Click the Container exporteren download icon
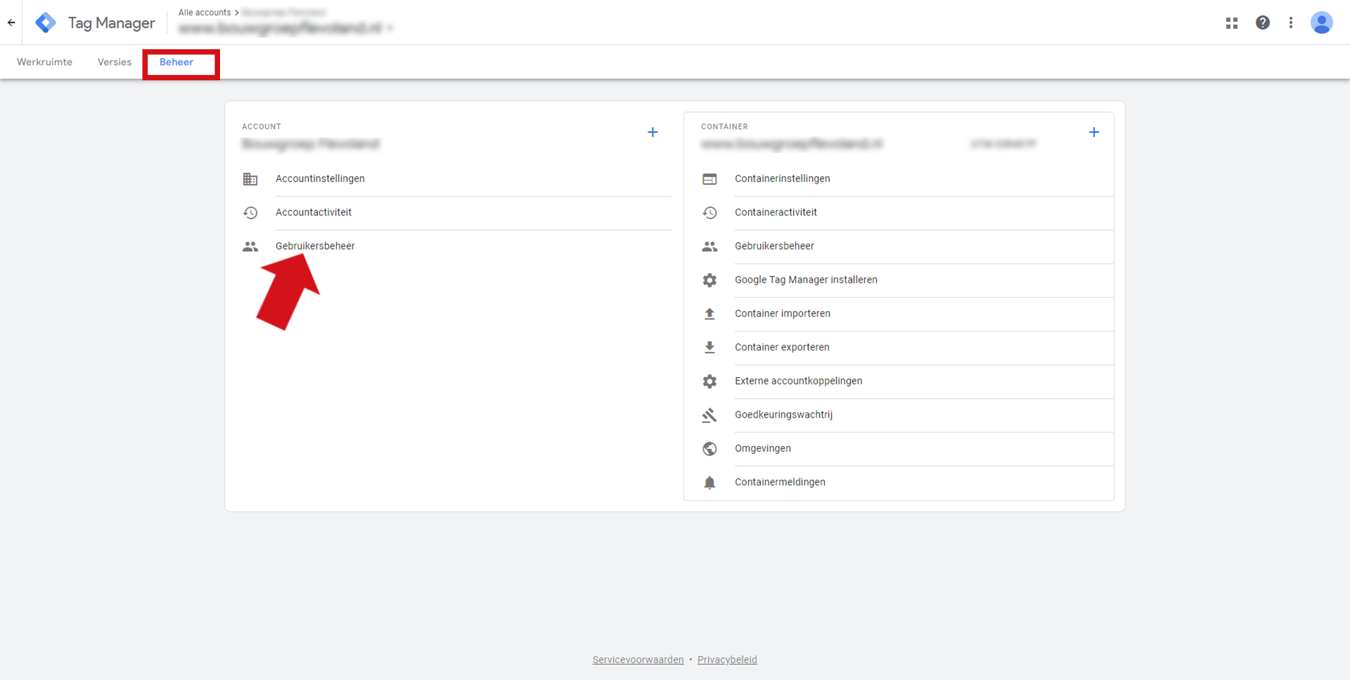1350x680 pixels. click(x=709, y=347)
